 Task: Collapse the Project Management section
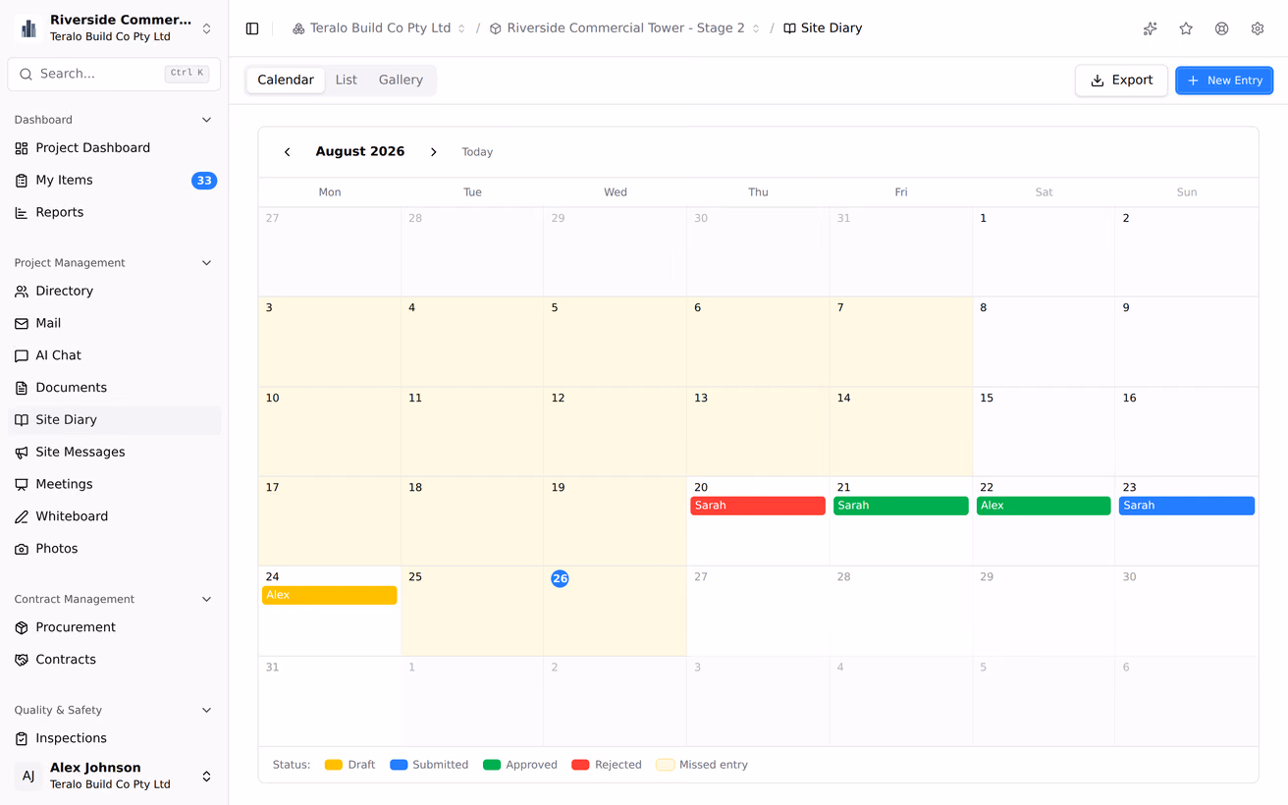[206, 263]
